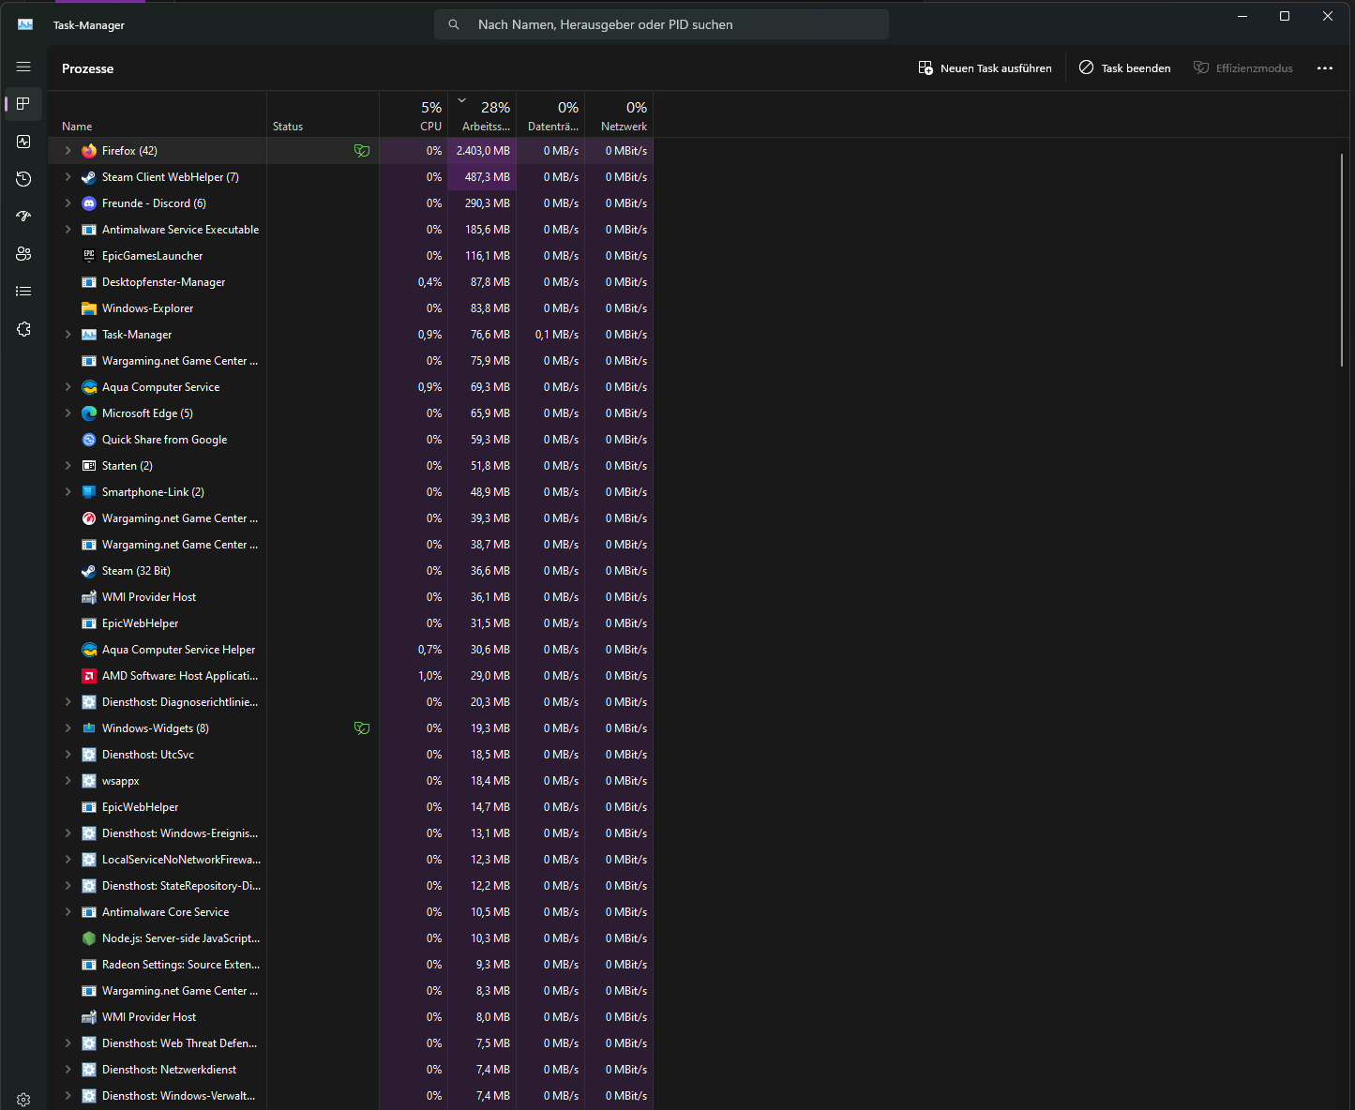
Task: Click the vertical scrollbar of process list
Action: (1342, 260)
